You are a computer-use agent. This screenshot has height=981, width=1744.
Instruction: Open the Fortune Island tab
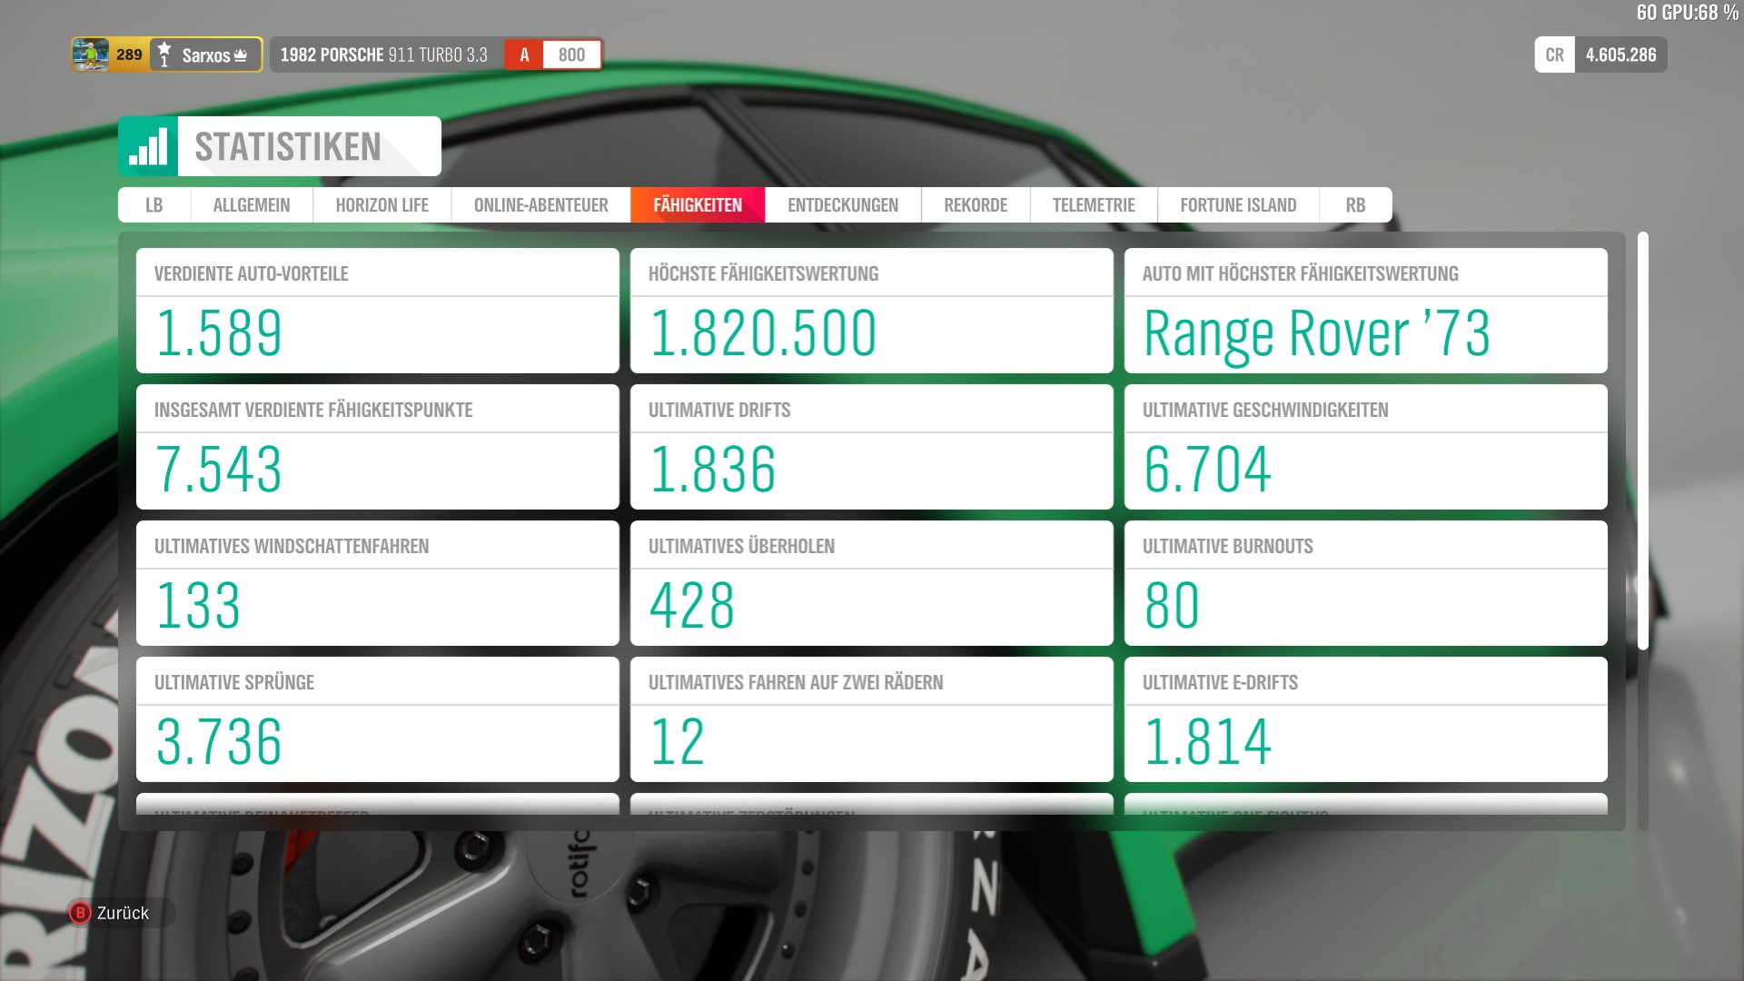pos(1237,205)
